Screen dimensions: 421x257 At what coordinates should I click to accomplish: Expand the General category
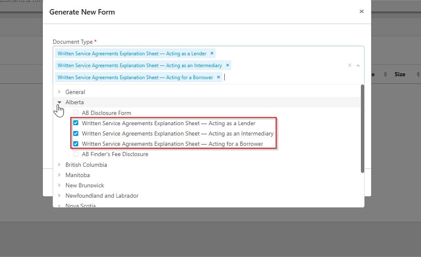pos(60,92)
